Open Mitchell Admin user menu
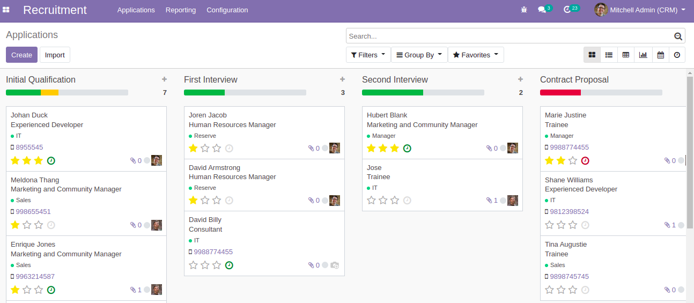The image size is (694, 303). coord(640,10)
